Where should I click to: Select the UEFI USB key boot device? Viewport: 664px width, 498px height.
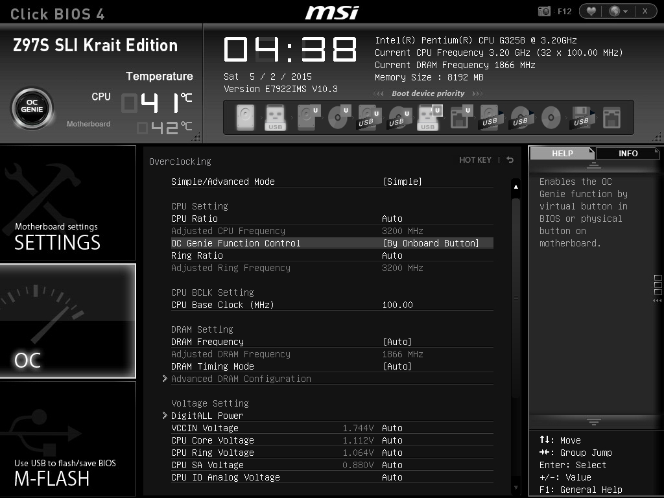coord(429,117)
